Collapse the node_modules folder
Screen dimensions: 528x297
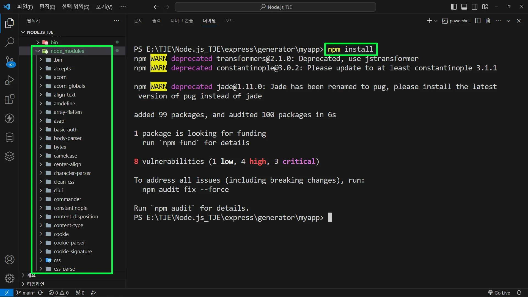(x=67, y=51)
